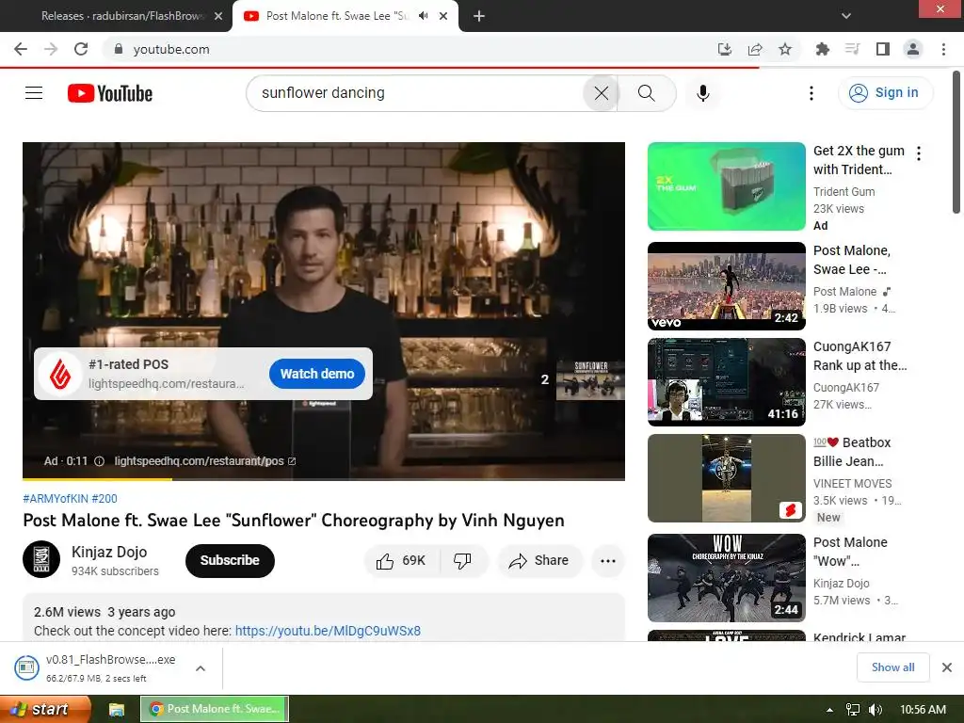Show hidden tray icons arrow

click(829, 710)
